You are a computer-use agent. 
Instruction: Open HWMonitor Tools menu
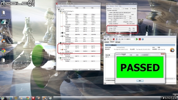[70, 6]
